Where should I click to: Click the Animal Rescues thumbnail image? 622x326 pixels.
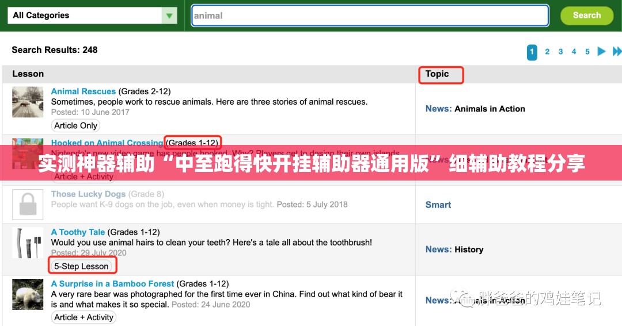point(28,102)
